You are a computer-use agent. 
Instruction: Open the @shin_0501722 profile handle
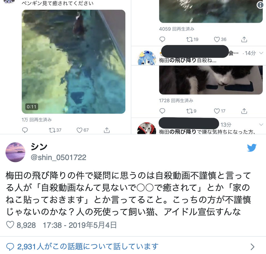point(58,157)
